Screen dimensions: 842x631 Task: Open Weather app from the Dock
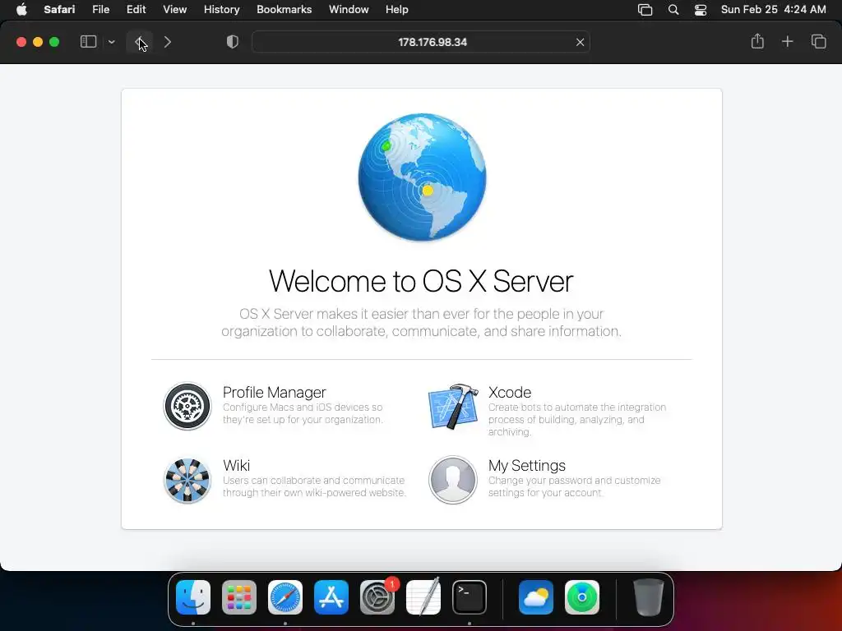536,596
